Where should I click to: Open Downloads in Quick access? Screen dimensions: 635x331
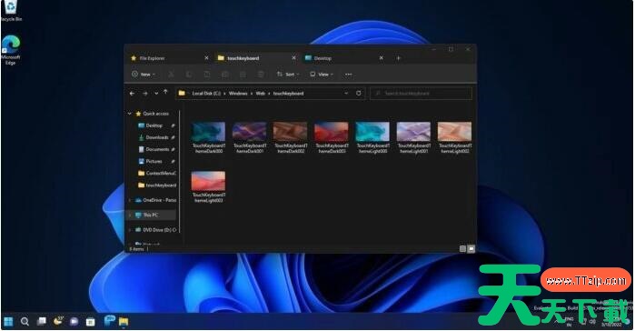tap(156, 137)
